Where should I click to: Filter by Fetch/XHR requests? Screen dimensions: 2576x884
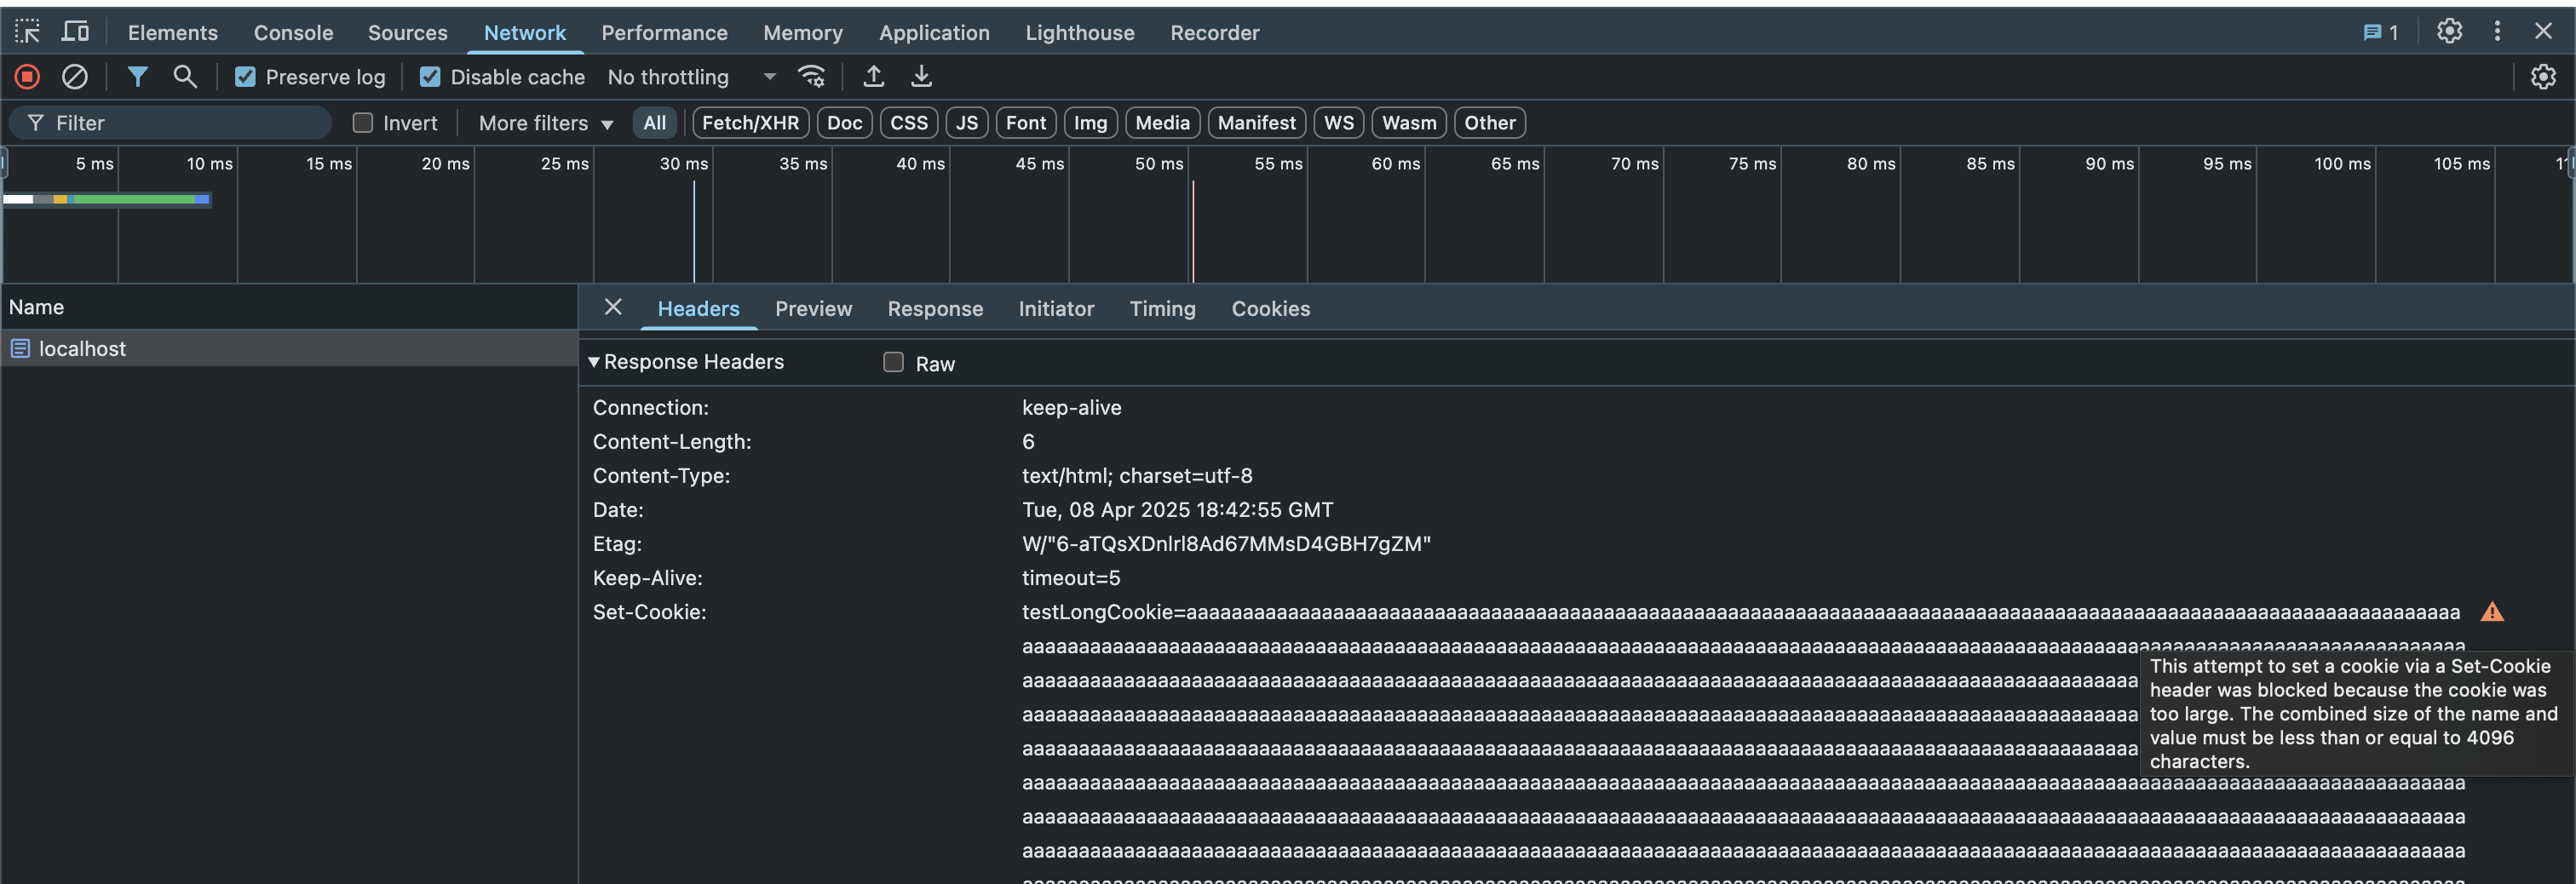[750, 123]
